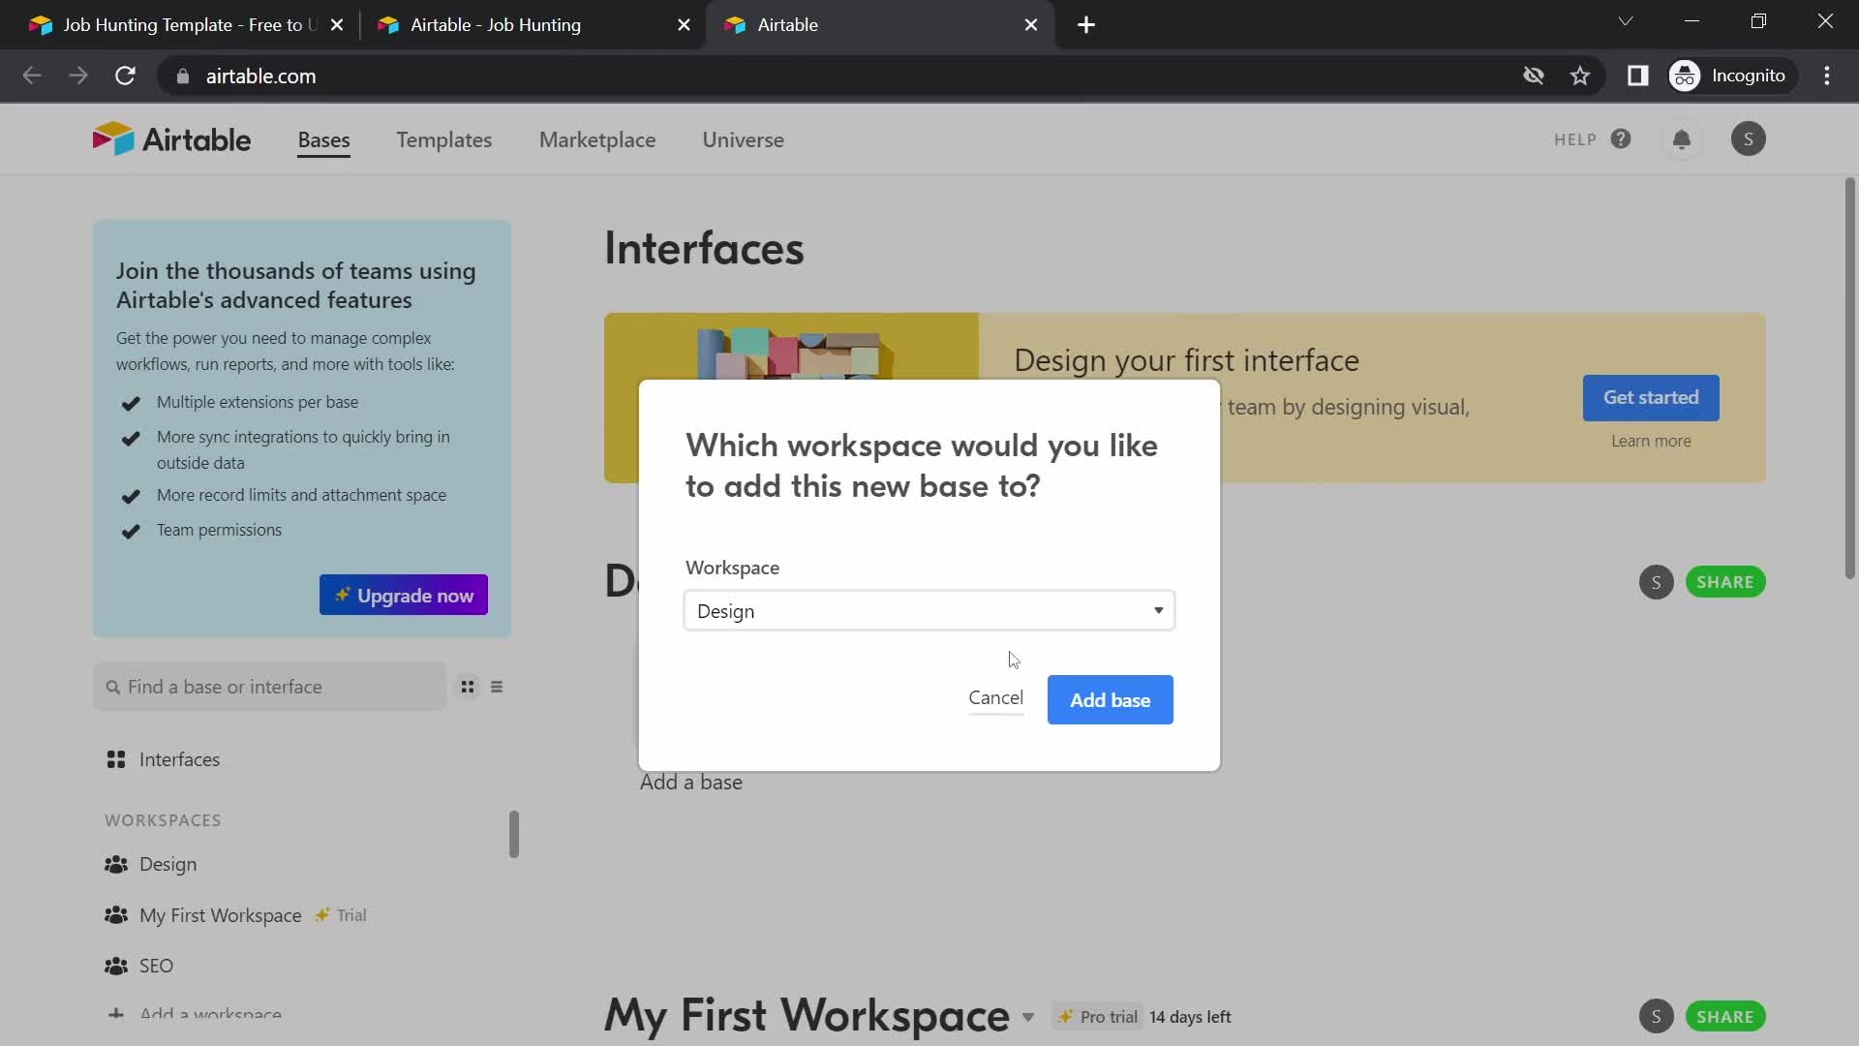Toggle the bookmark/star icon in toolbar
The width and height of the screenshot is (1859, 1046).
[x=1582, y=76]
